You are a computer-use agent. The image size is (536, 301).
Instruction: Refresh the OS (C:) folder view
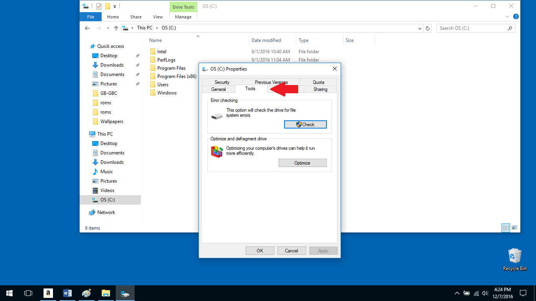(x=428, y=28)
